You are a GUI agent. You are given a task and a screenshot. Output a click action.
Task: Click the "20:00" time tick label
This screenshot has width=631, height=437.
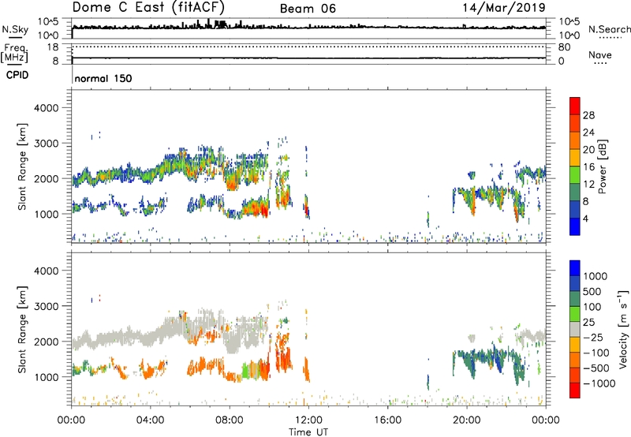467,420
